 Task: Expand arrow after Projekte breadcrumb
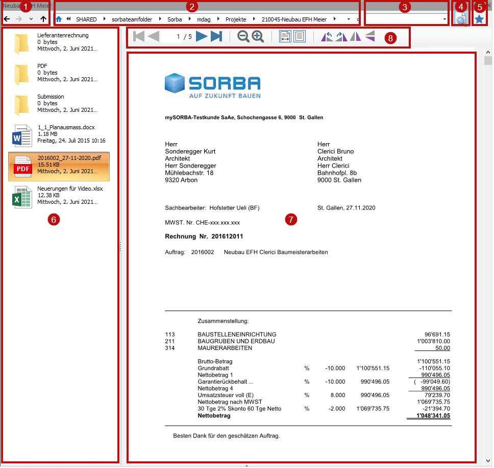(254, 19)
